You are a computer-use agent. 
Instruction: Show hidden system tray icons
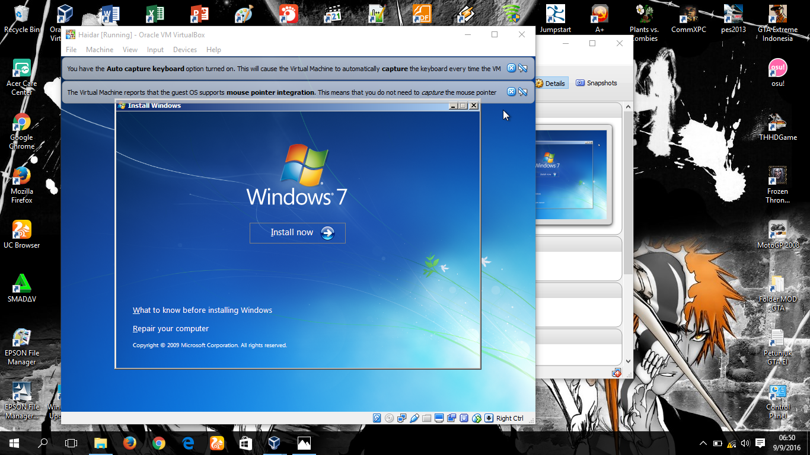(703, 443)
